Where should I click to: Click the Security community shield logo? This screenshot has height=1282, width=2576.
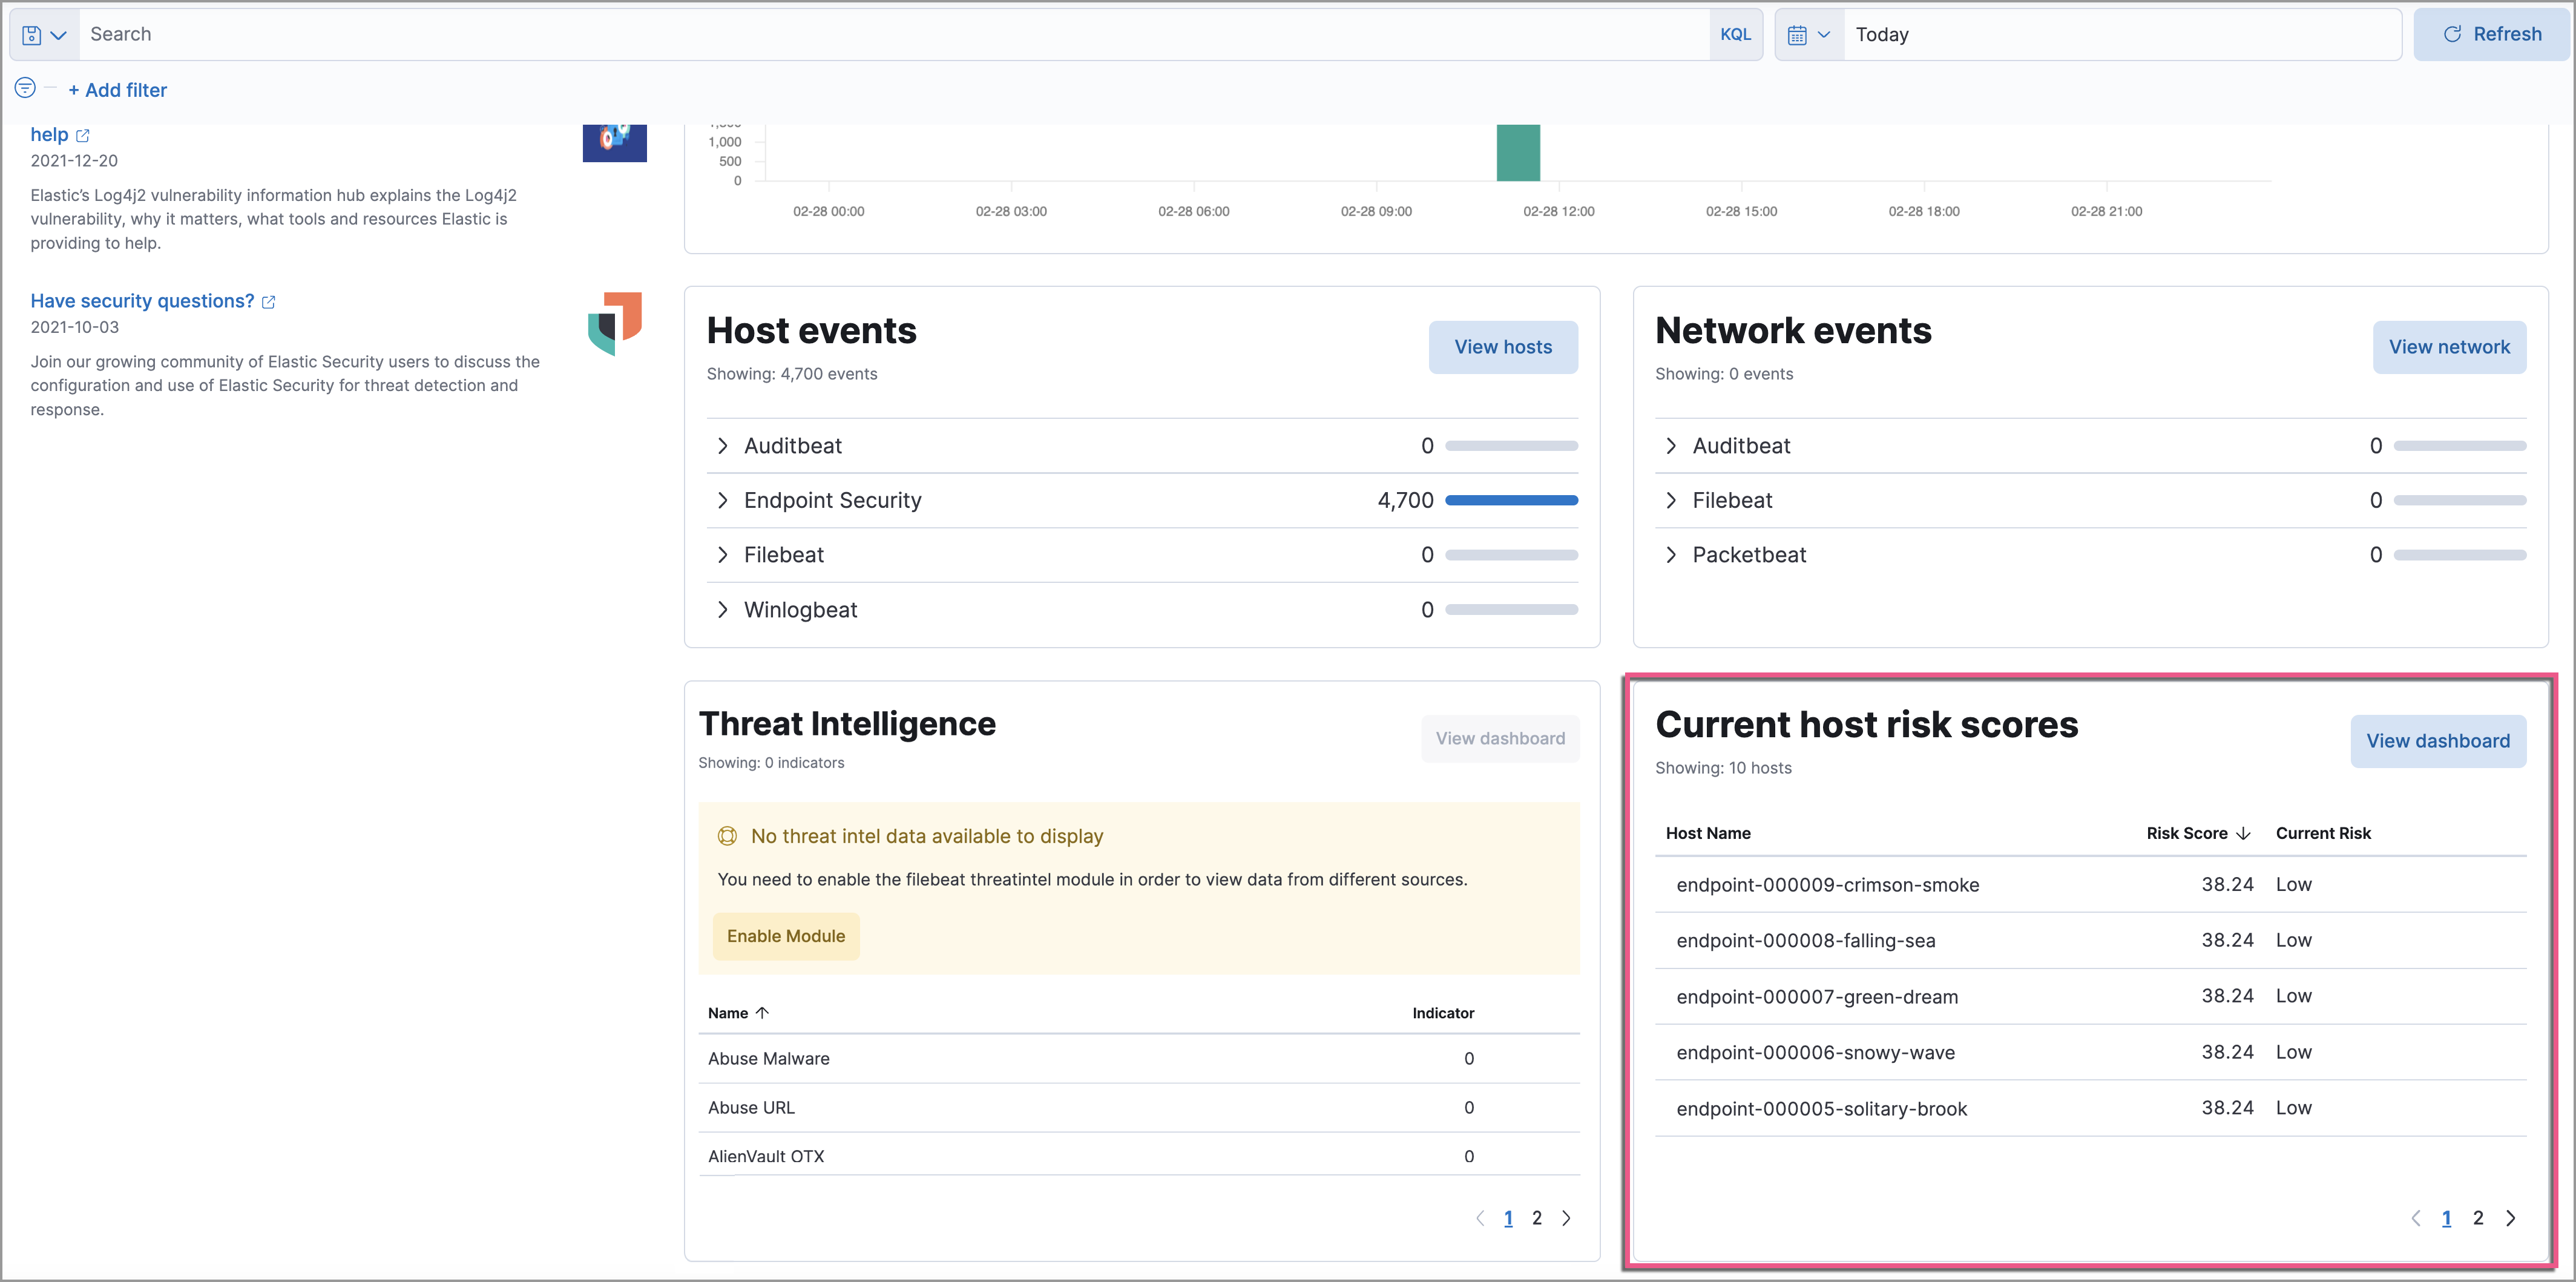[x=614, y=323]
